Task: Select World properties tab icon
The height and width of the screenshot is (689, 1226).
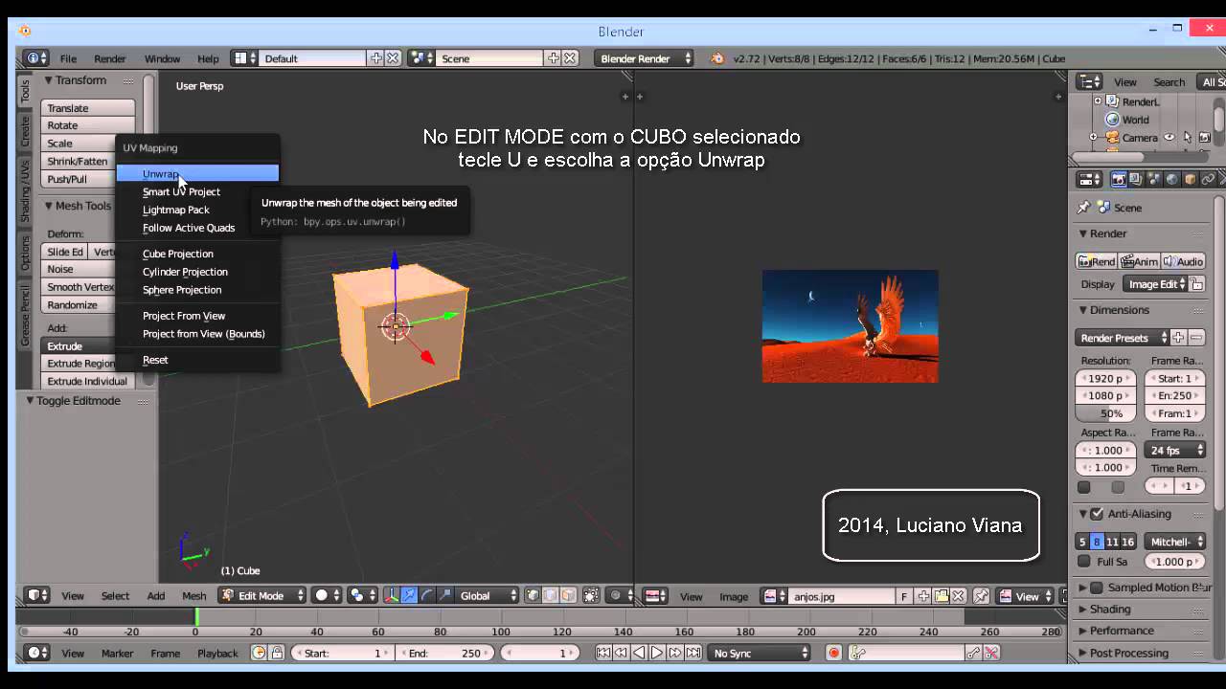Action: tap(1172, 179)
